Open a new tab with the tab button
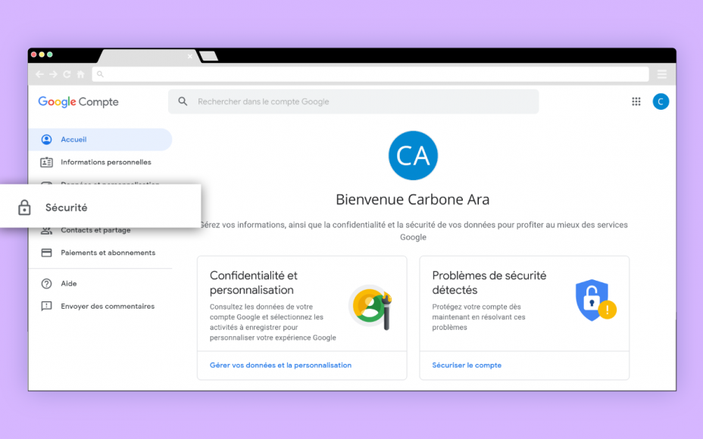The height and width of the screenshot is (439, 703). pyautogui.click(x=208, y=56)
